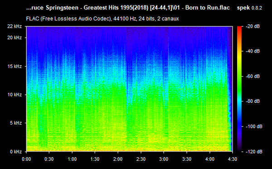Image resolution: width=272 pixels, height=169 pixels.
Task: Click inside the spectrogram plot
Action: pyautogui.click(x=129, y=89)
